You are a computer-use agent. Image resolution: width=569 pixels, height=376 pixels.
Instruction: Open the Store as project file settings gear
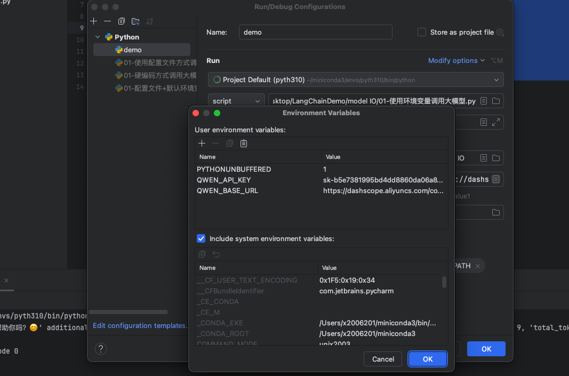pyautogui.click(x=500, y=33)
